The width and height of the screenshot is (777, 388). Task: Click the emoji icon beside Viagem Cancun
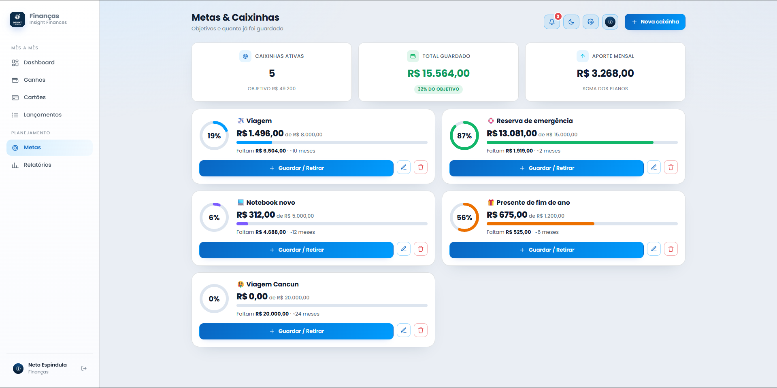tap(241, 284)
